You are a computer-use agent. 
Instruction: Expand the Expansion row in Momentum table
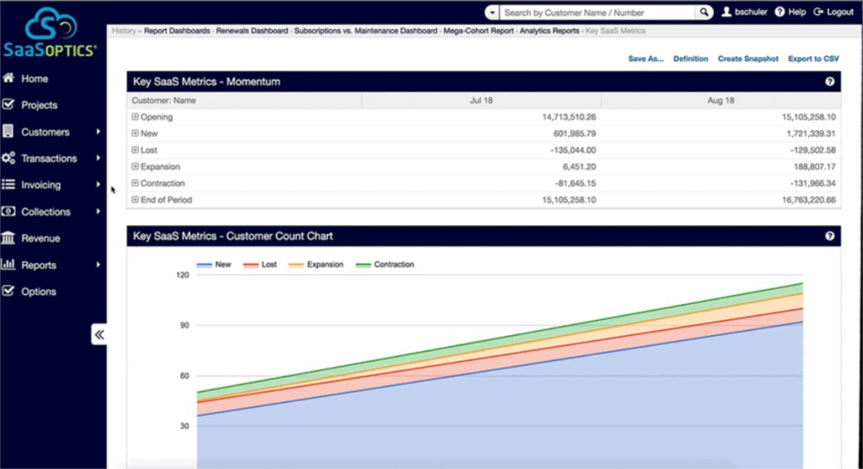coord(135,167)
